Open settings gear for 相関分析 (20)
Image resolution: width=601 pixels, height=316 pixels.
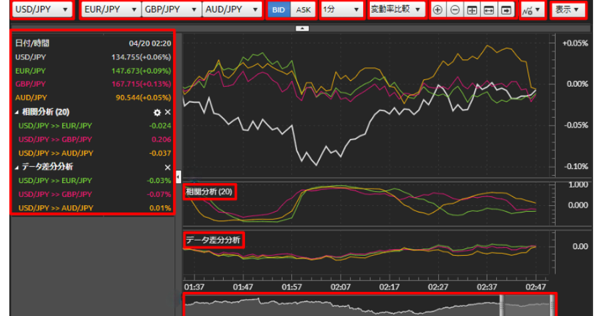158,112
